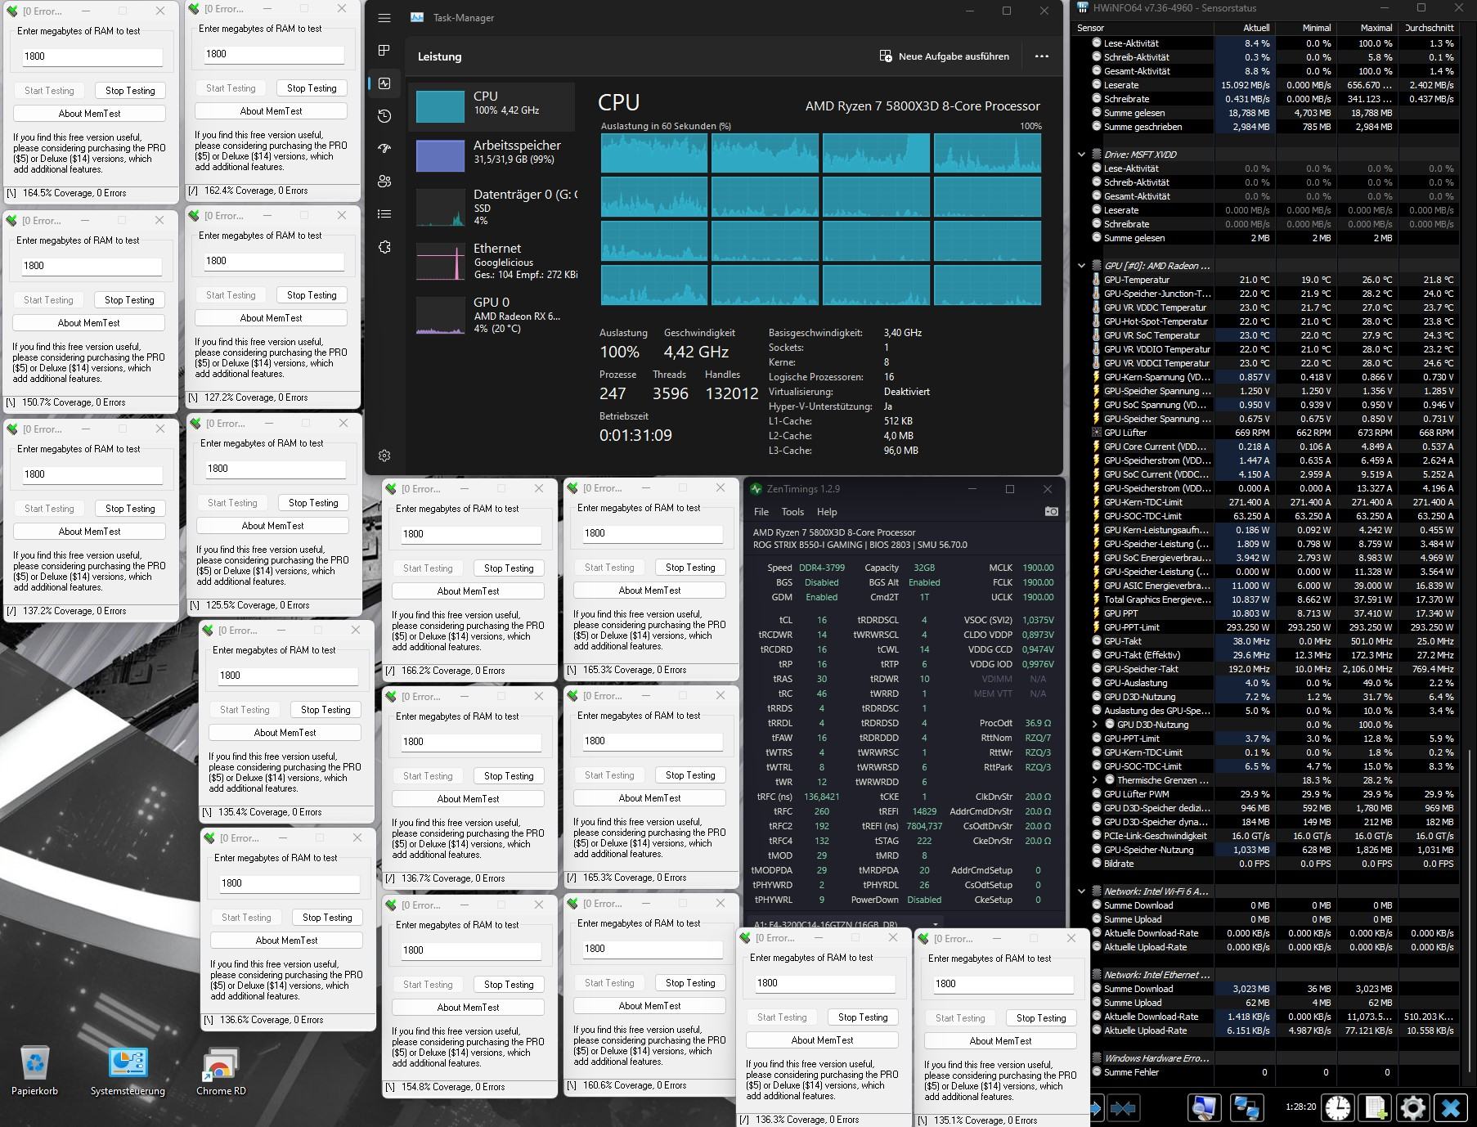Select PCIe-Link-Geschwindigkeit row in HWiNFO

1274,836
